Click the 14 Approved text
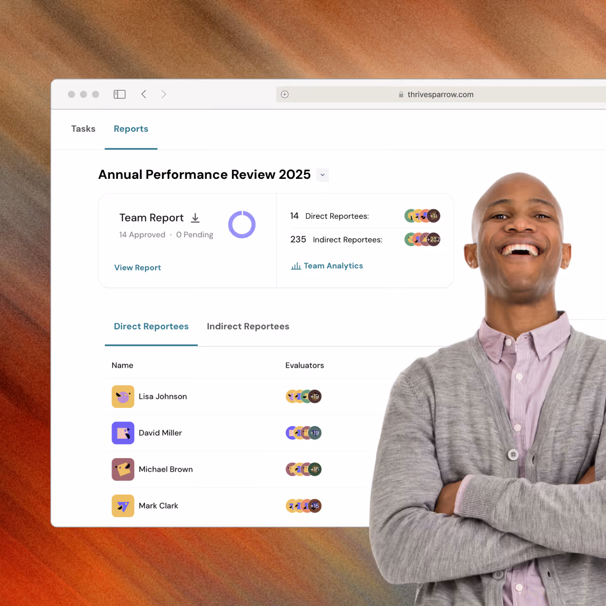The width and height of the screenshot is (606, 606). (142, 235)
